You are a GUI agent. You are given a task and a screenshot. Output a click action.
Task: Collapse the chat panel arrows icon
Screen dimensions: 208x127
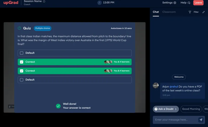[204, 12]
